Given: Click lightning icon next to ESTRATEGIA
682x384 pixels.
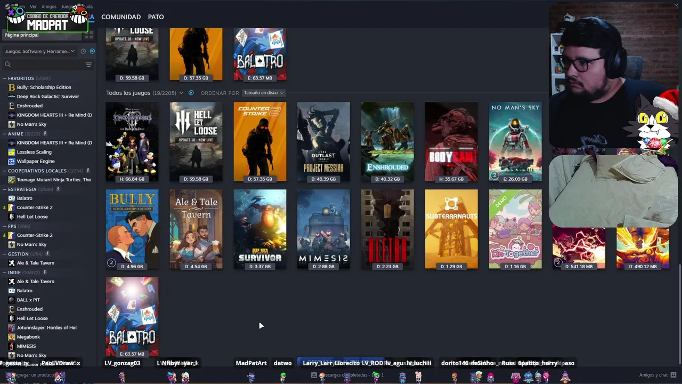Looking at the screenshot, I should pyautogui.click(x=58, y=189).
